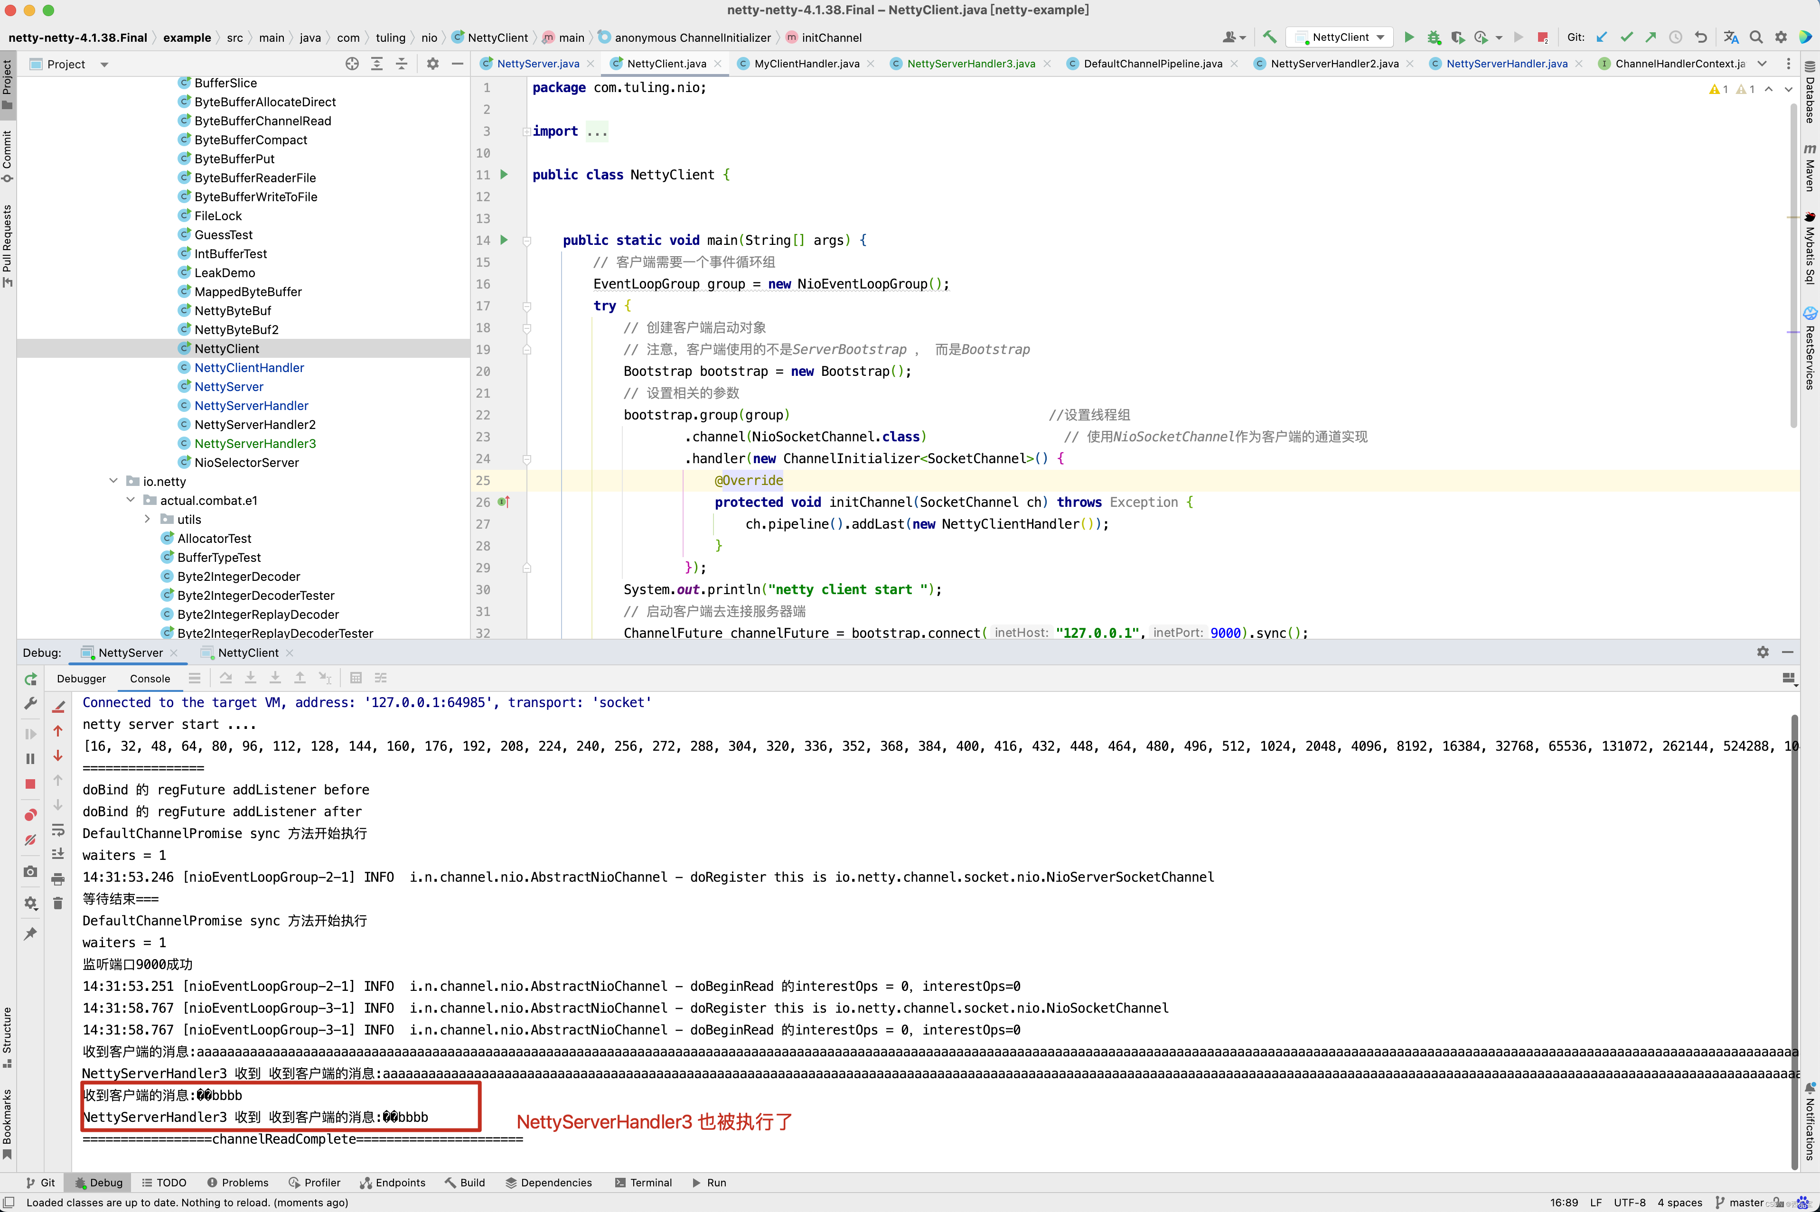
Task: Print console output printer icon
Action: click(58, 879)
